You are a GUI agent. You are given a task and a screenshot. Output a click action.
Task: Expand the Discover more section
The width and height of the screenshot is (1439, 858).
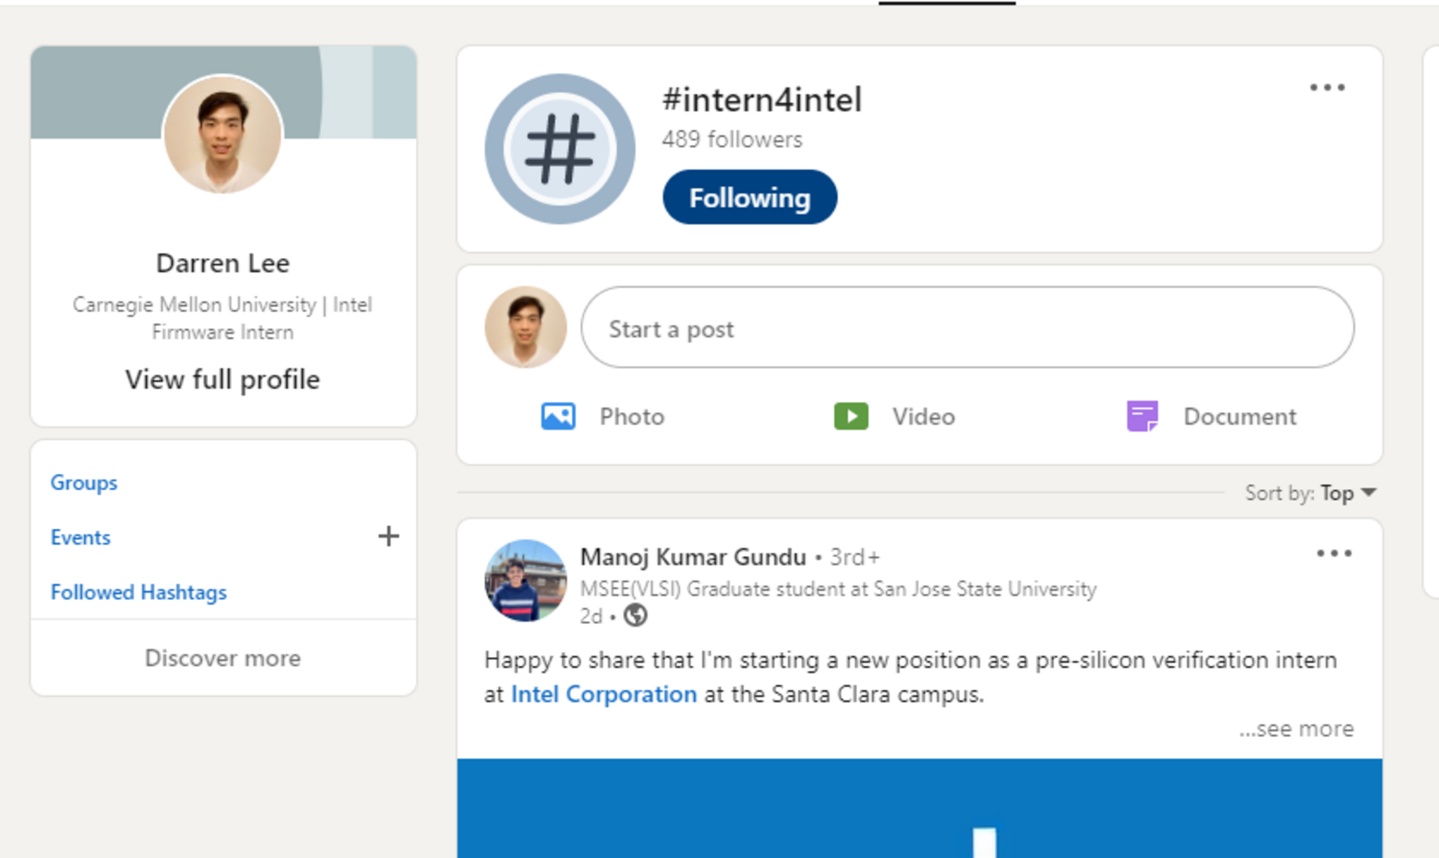[x=223, y=658]
